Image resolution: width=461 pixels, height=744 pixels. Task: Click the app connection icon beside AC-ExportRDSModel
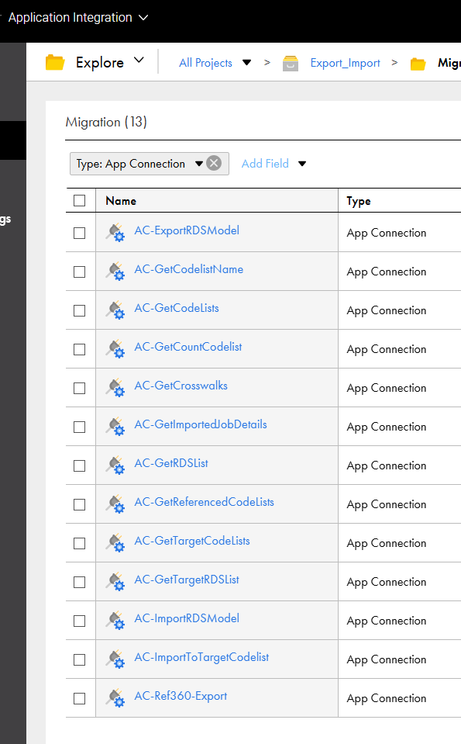click(x=115, y=233)
